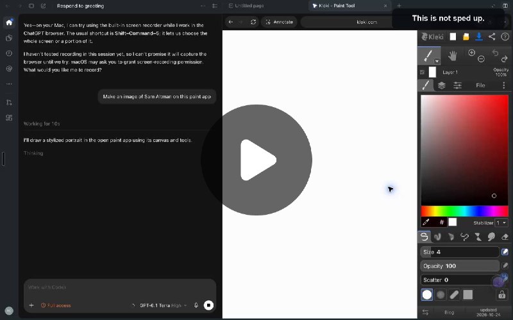Click the Home icon in the left sidebar
The width and height of the screenshot is (513, 320).
tap(9, 22)
